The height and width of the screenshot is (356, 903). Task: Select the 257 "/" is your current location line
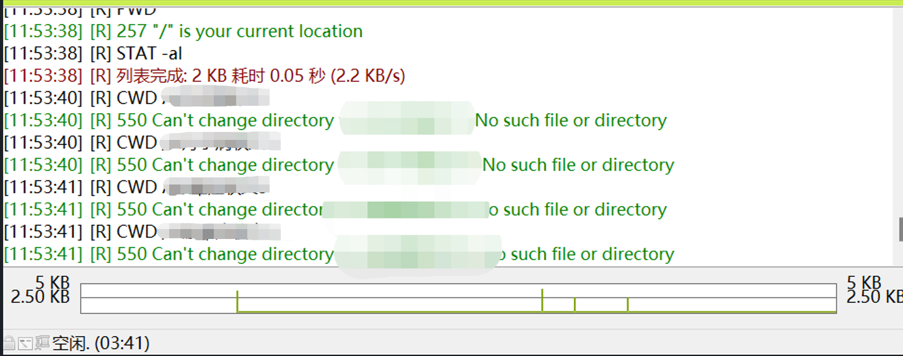click(x=183, y=31)
